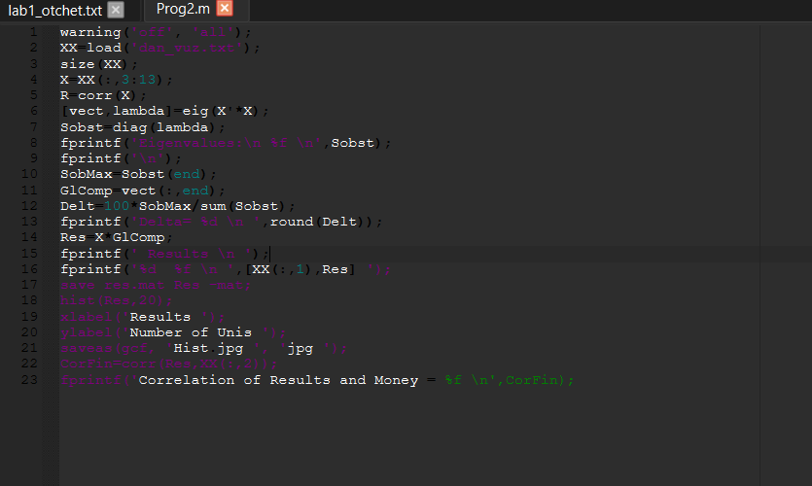Click line number 1 in the gutter
This screenshot has width=812, height=486.
tap(33, 32)
